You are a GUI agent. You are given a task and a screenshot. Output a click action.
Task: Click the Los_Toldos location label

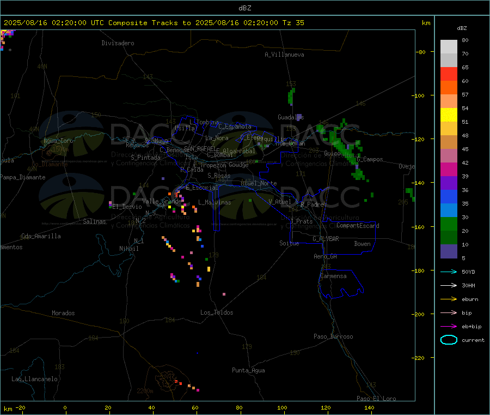pos(217,312)
